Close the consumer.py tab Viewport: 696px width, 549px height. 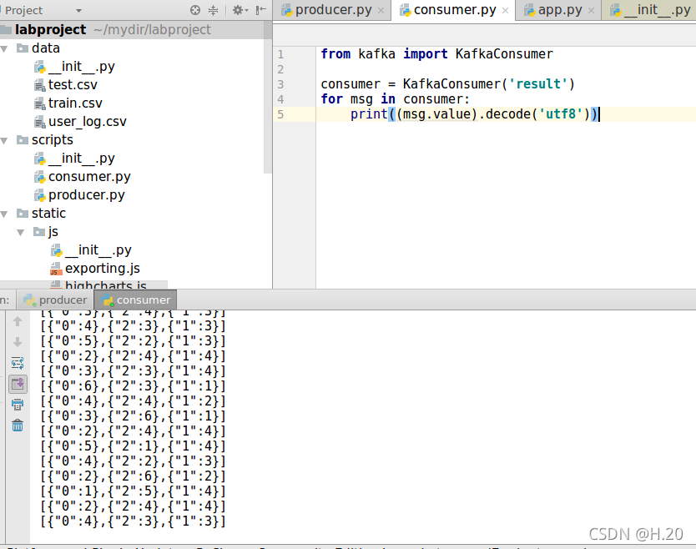(505, 11)
